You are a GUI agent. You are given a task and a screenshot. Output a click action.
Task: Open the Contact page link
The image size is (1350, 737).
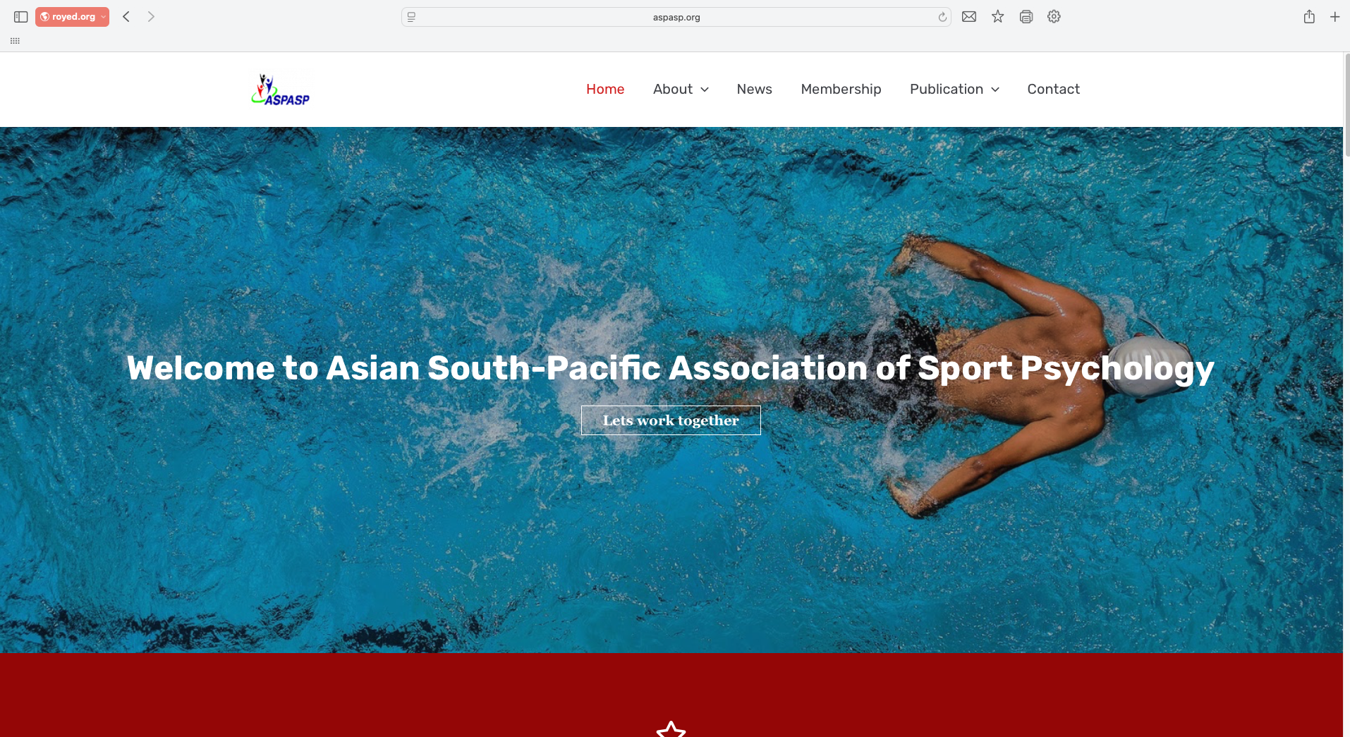tap(1053, 89)
